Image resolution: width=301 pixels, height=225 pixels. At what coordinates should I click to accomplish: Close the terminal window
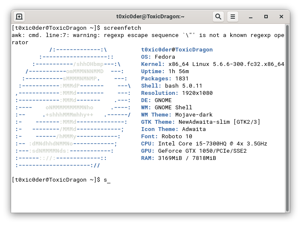tap(281, 17)
